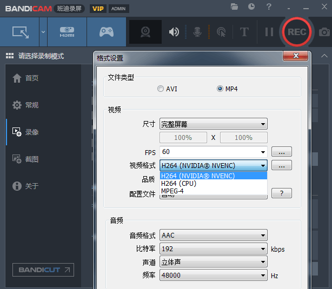This screenshot has width=332, height=289.
Task: Select screen rectangle recording mode
Action: pos(19,32)
